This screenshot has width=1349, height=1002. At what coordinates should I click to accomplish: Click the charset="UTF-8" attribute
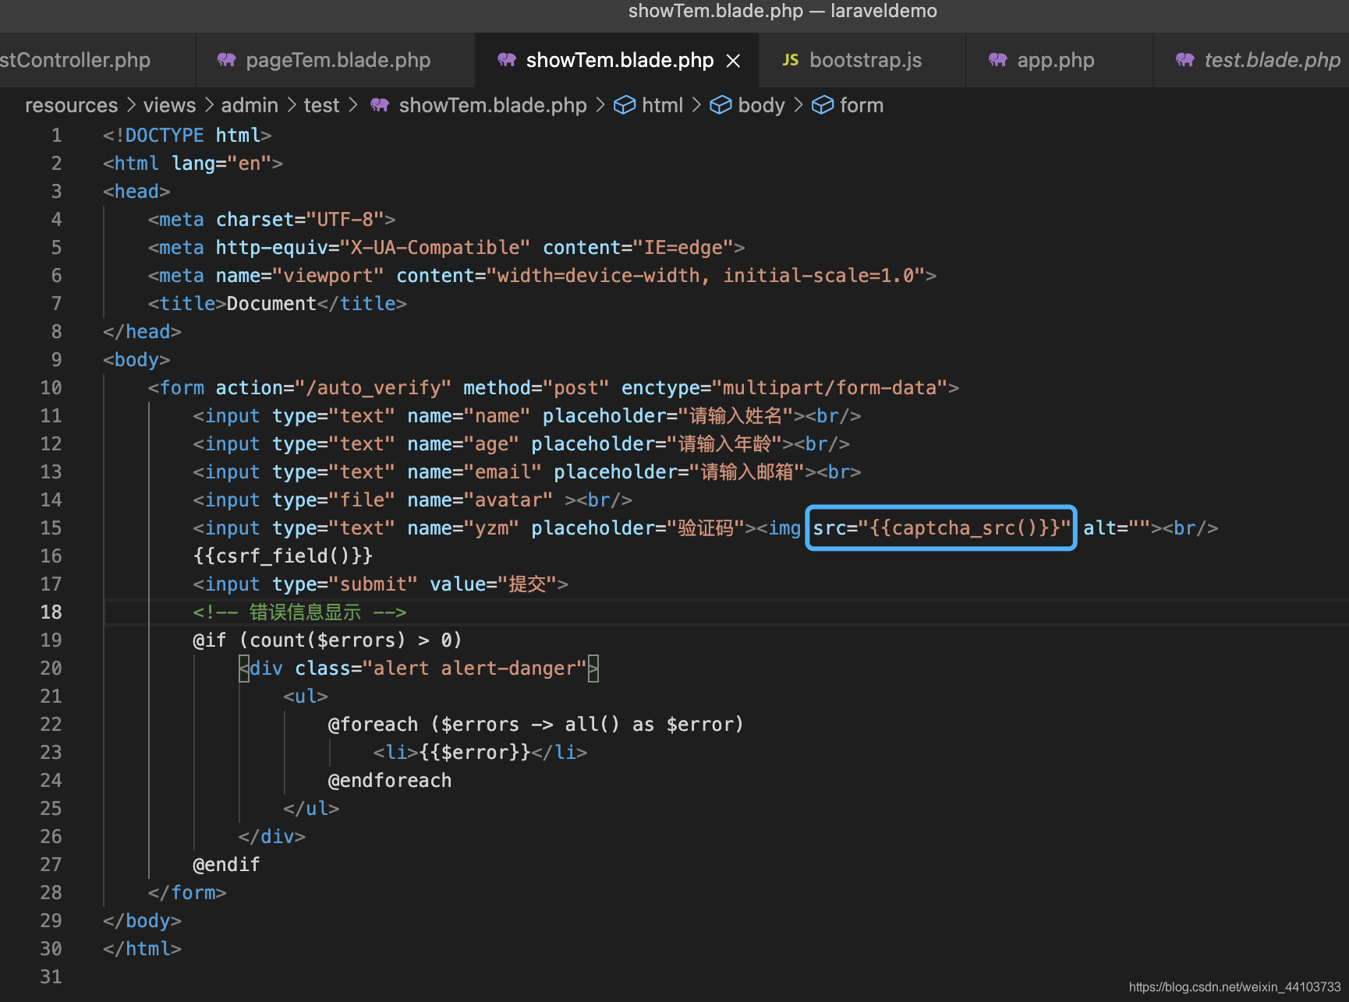click(x=300, y=220)
